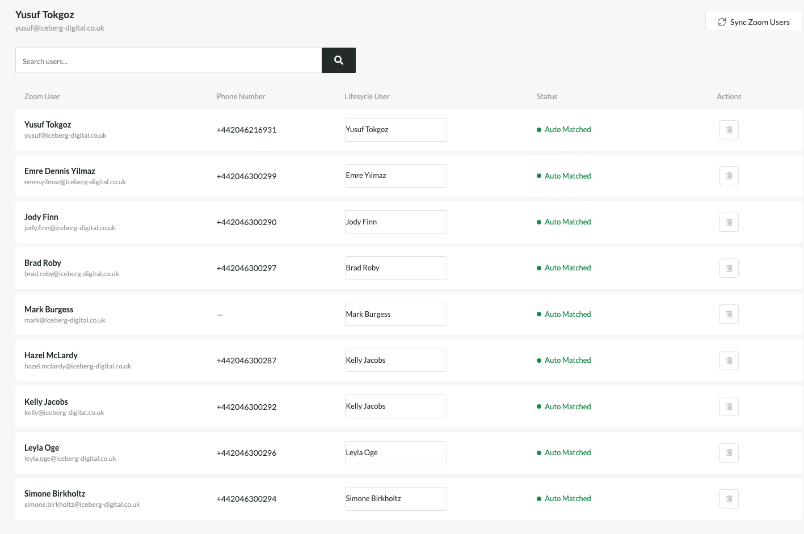804x534 pixels.
Task: Click Auto Matched status for Simone Birkholtz
Action: (564, 498)
